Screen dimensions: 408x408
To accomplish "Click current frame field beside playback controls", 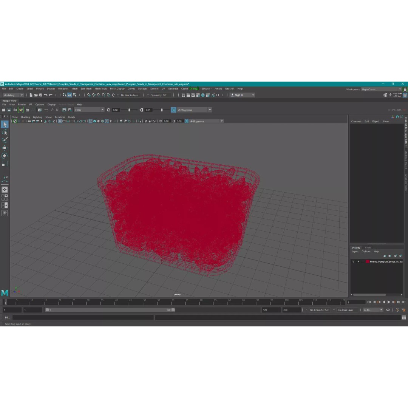I will coord(356,302).
